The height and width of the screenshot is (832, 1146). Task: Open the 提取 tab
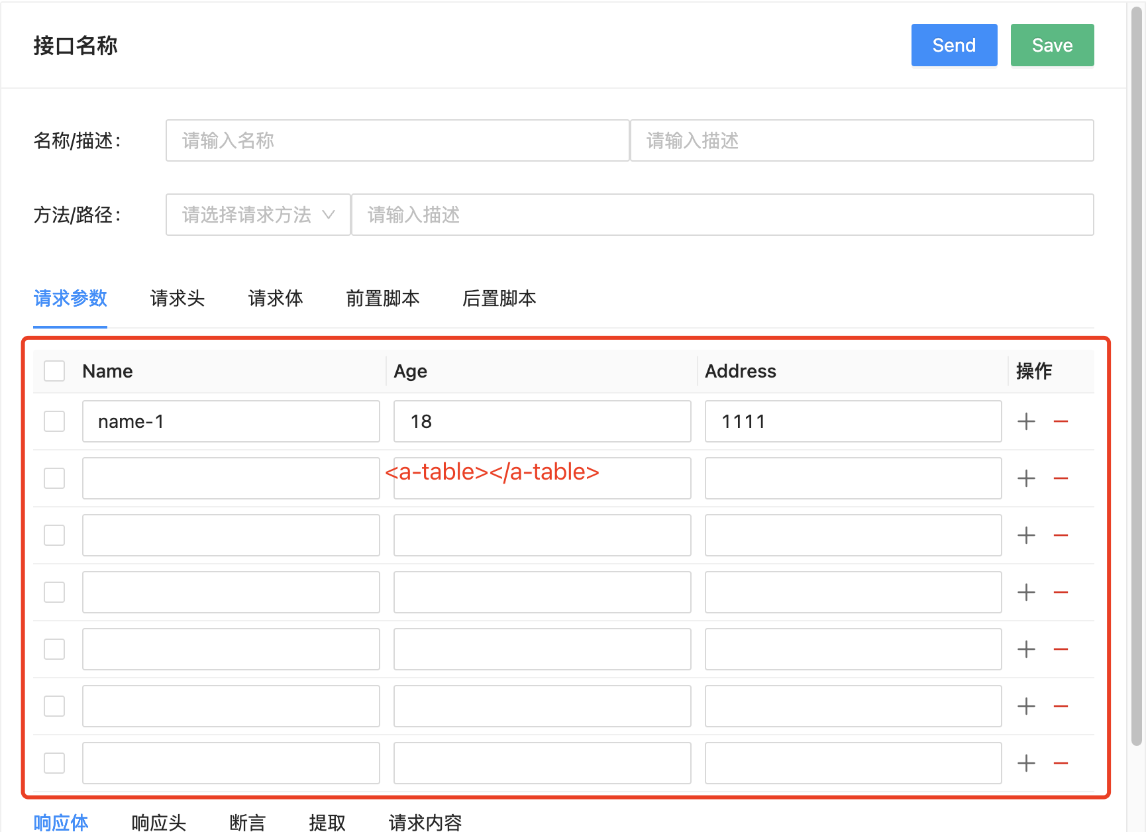click(327, 822)
